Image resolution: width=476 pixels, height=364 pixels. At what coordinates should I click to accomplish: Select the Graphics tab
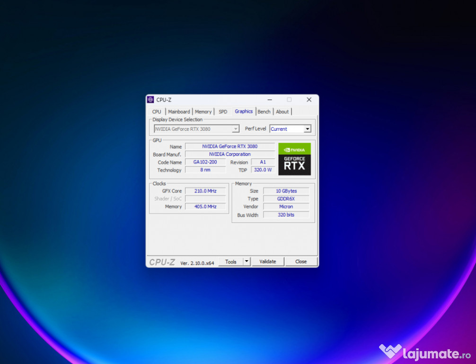point(244,111)
